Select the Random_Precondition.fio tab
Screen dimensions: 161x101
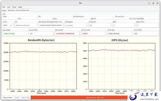pyautogui.click(x=19, y=10)
